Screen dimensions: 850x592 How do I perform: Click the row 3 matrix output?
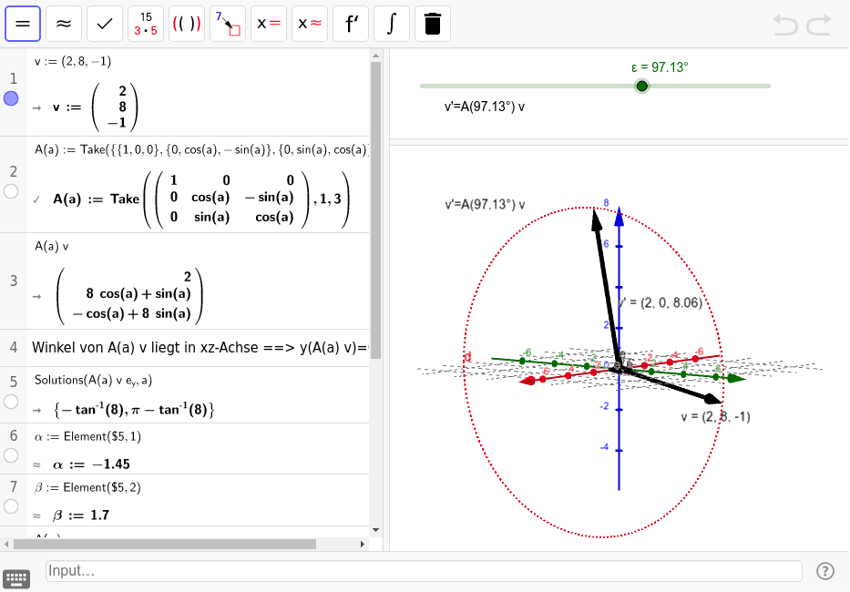click(130, 295)
